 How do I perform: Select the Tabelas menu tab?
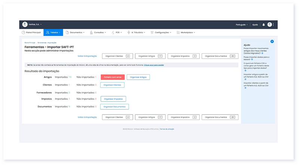point(53,32)
